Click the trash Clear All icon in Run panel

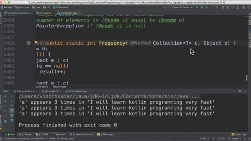pyautogui.click(x=12, y=120)
